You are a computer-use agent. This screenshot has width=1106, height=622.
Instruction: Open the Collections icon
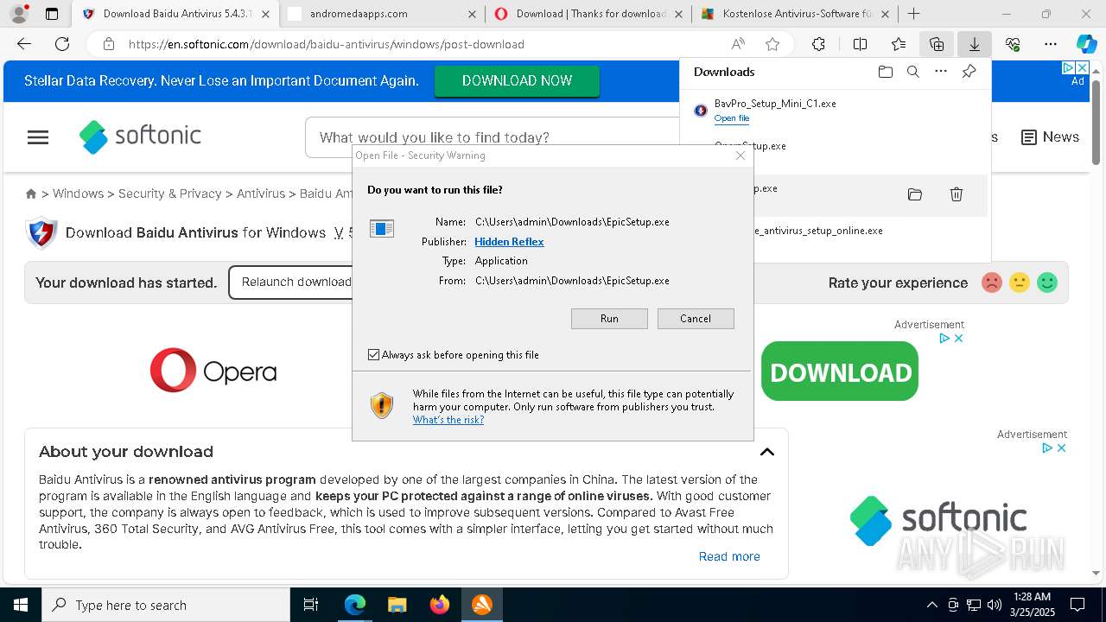click(x=937, y=44)
